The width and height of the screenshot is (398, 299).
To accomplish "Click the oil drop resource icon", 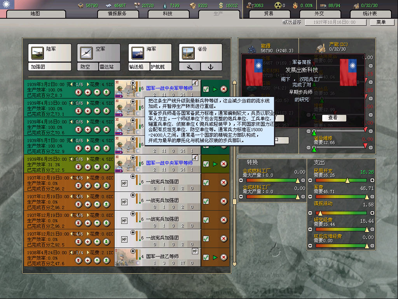I will [x=165, y=5].
